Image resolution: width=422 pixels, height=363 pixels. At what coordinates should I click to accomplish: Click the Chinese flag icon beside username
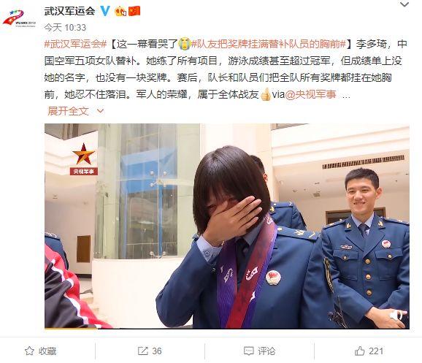pos(134,11)
